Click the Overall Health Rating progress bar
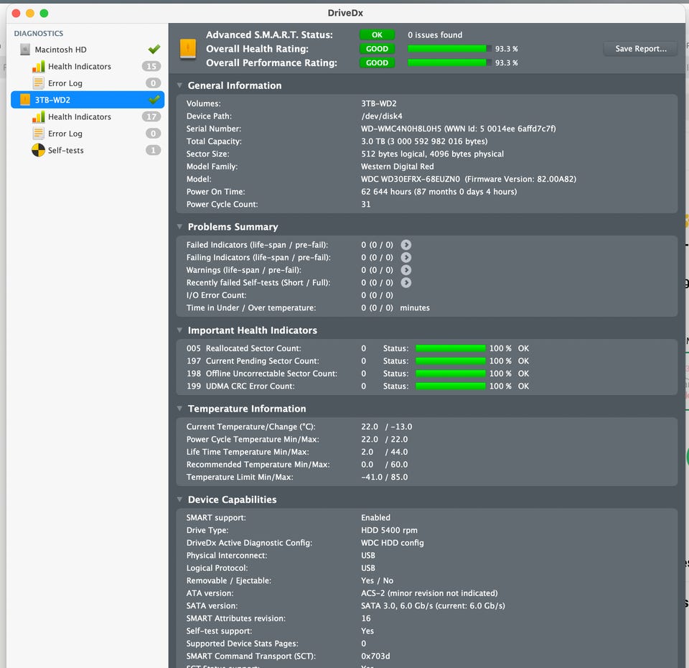689x668 pixels. click(449, 49)
